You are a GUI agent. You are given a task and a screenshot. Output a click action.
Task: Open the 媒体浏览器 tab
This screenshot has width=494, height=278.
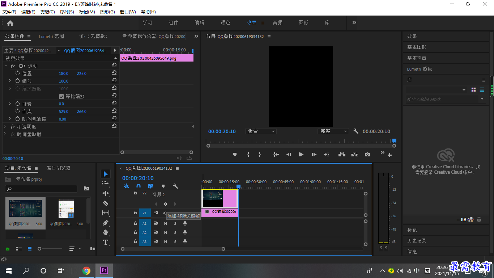[x=58, y=168]
